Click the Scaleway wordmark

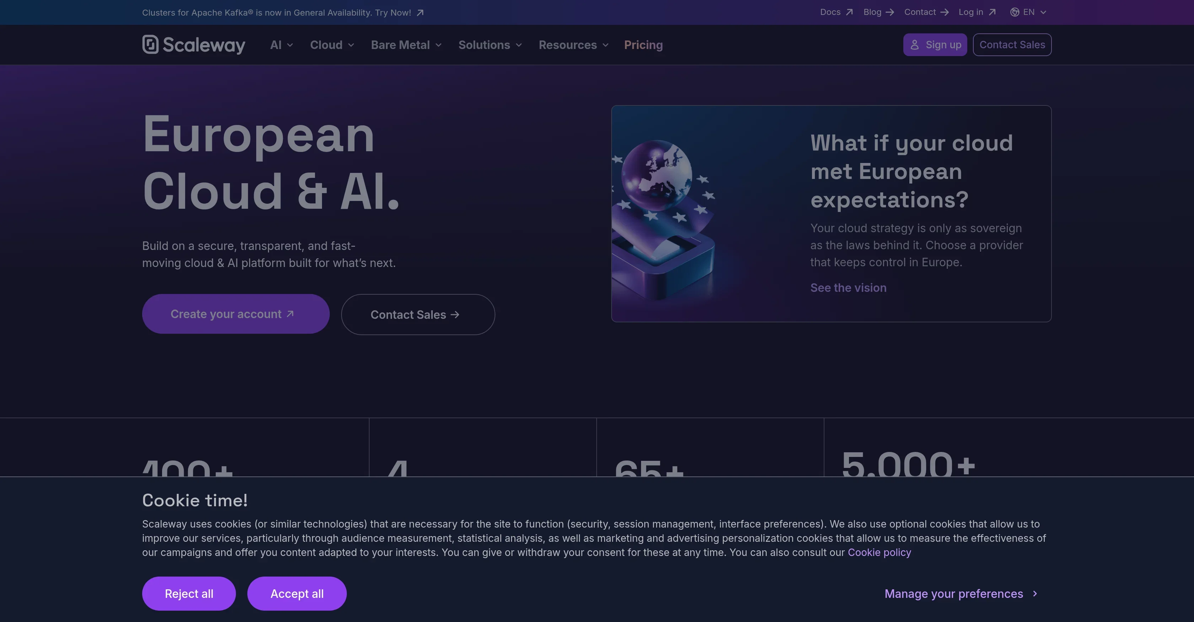[204, 45]
